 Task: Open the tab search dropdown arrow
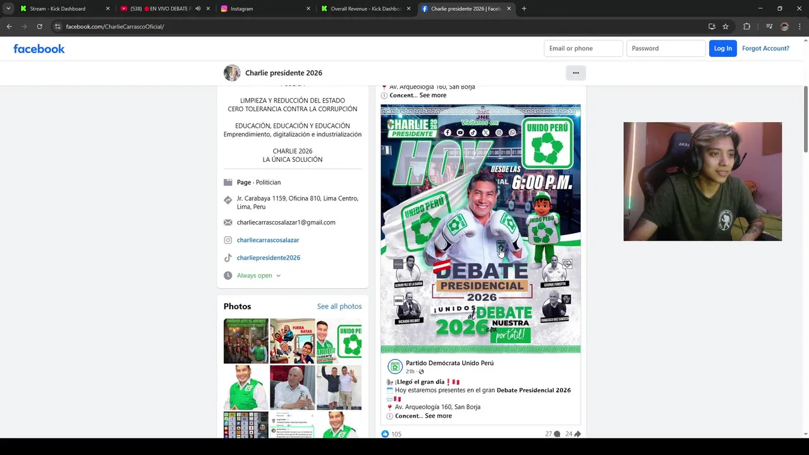(8, 9)
